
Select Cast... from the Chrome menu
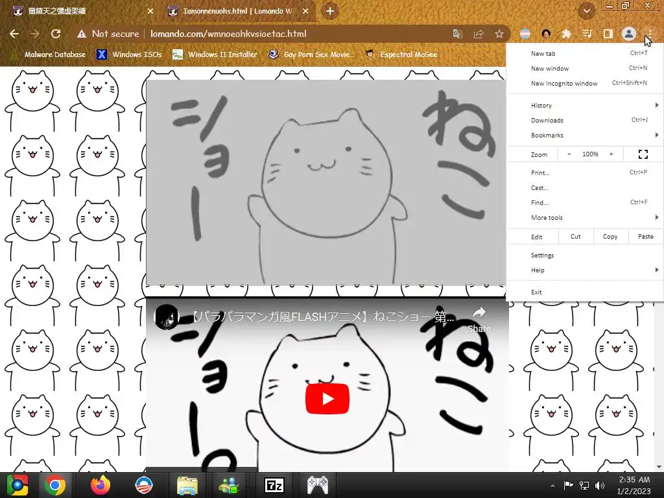tap(585, 187)
